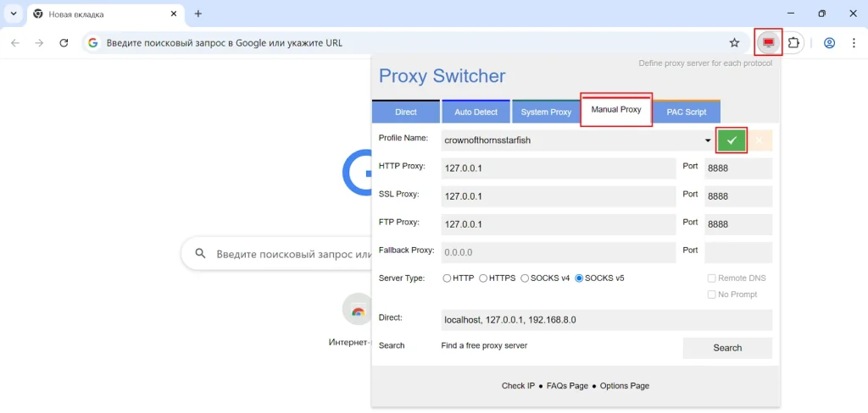
Task: Click the 'Server Type:' label
Action: 401,278
